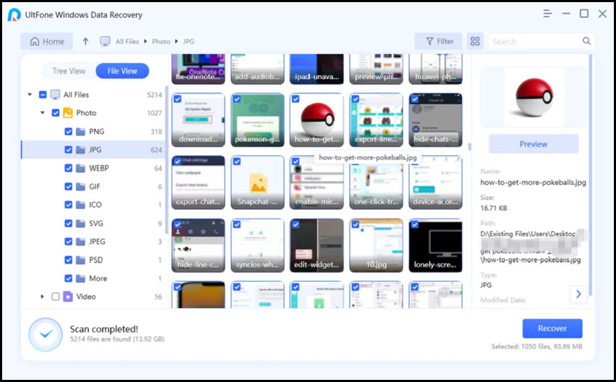Image resolution: width=616 pixels, height=382 pixels.
Task: Click the PNG folder icon
Action: (80, 132)
